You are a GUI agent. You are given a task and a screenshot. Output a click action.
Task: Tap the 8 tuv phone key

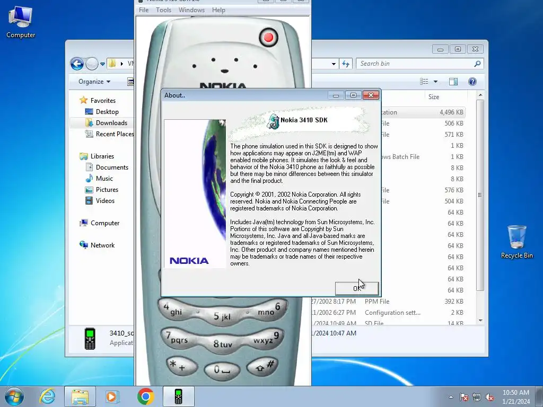click(223, 343)
